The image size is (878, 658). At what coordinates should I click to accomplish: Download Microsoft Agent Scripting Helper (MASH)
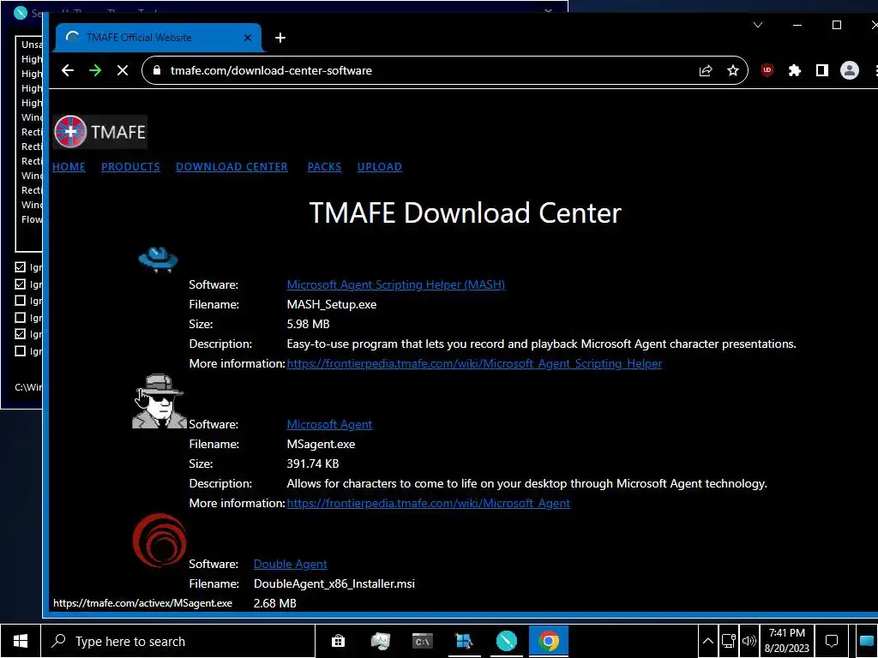pyautogui.click(x=396, y=284)
